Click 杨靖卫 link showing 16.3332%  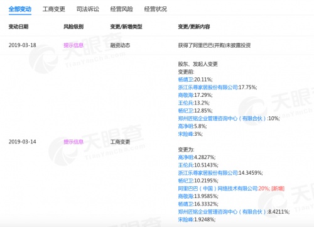tap(186, 204)
